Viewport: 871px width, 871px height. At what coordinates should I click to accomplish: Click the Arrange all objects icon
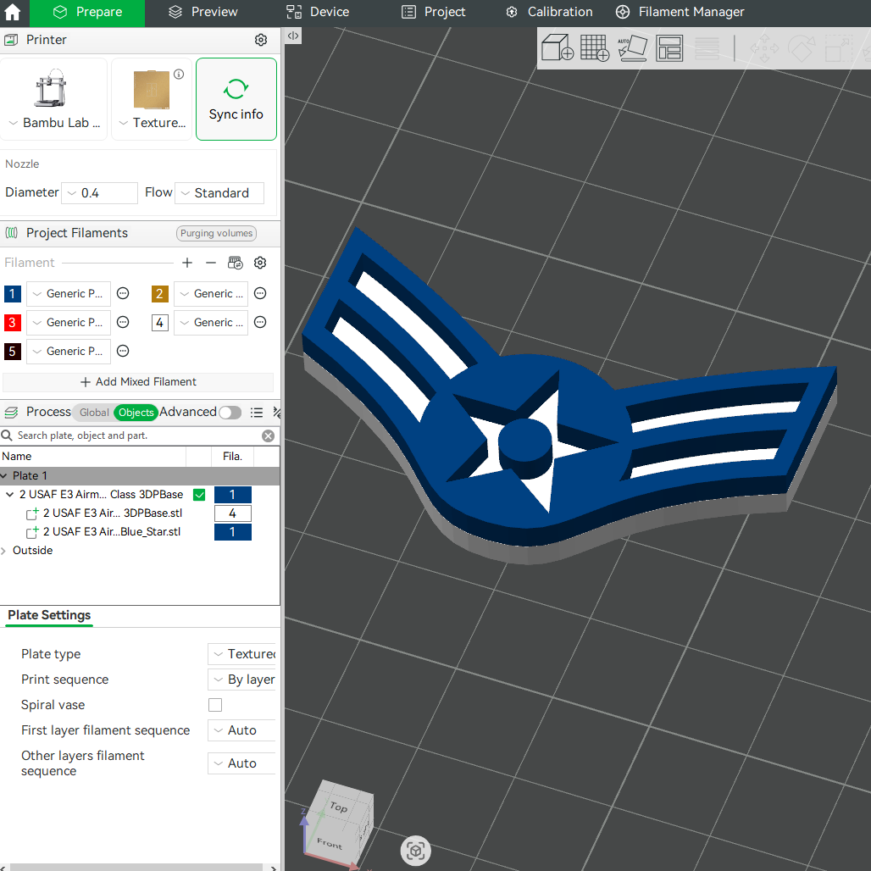click(669, 48)
